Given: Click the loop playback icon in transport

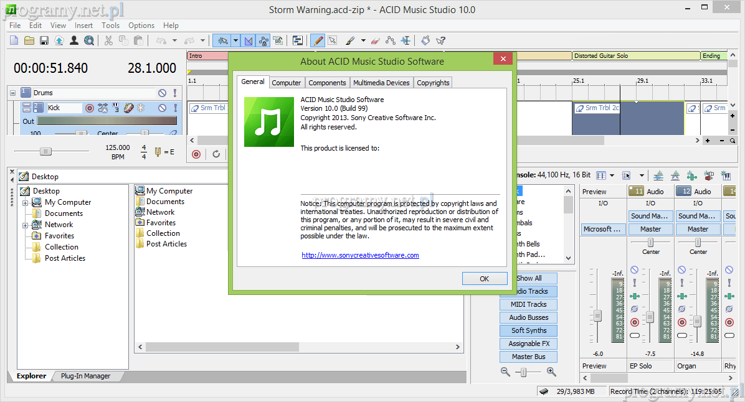Looking at the screenshot, I should click(x=216, y=154).
